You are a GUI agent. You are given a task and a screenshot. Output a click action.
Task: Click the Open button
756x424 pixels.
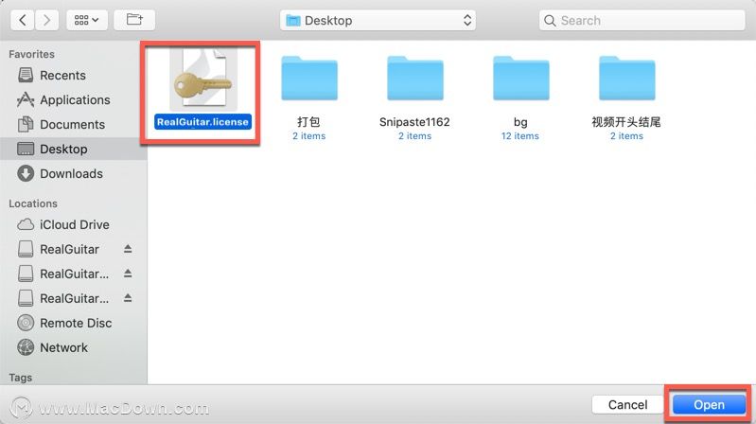click(x=709, y=405)
